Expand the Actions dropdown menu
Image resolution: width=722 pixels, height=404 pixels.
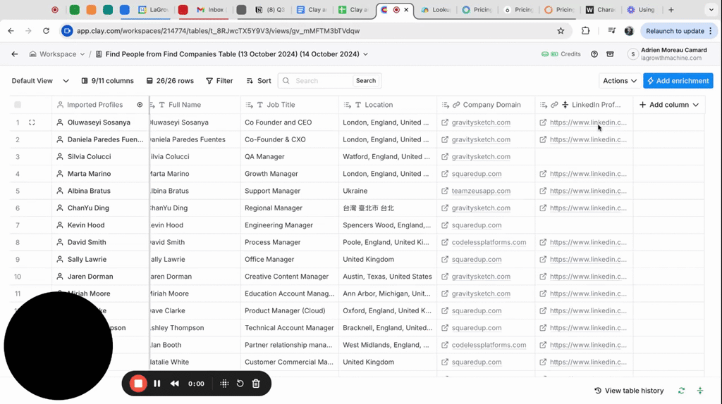coord(620,81)
